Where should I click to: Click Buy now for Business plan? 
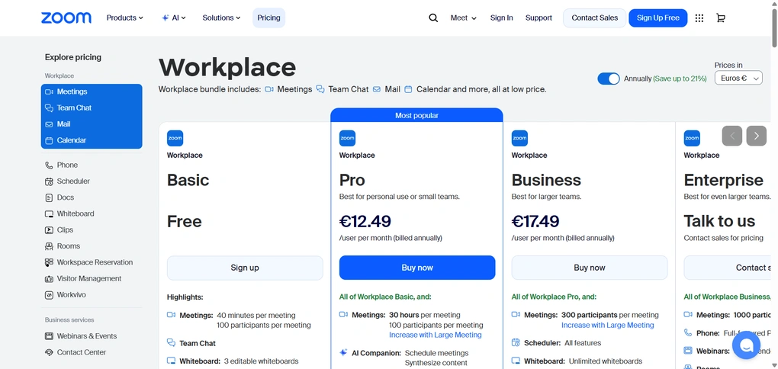(x=590, y=268)
